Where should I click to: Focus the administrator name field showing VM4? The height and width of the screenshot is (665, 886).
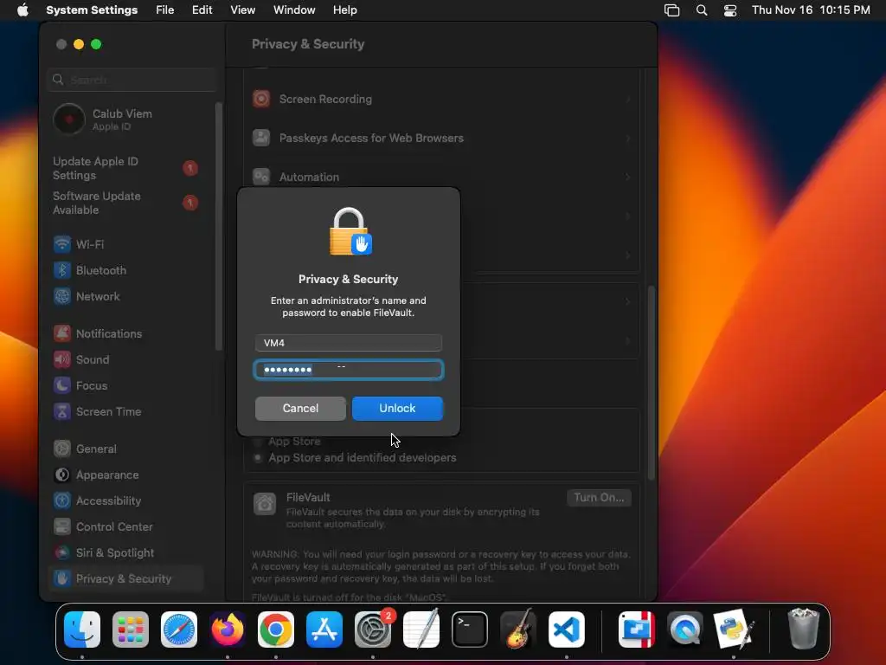(348, 343)
